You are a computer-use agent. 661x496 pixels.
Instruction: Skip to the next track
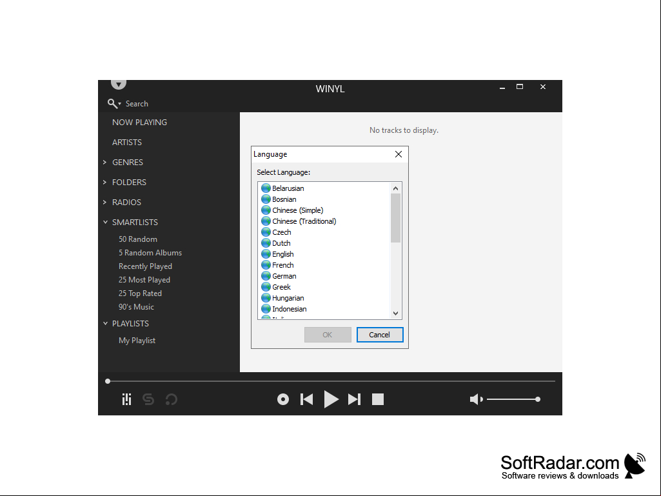[x=354, y=399]
